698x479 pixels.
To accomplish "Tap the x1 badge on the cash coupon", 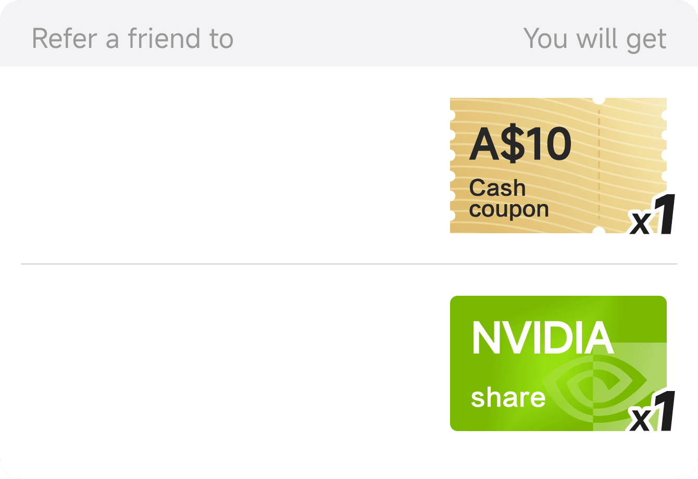I will 652,216.
